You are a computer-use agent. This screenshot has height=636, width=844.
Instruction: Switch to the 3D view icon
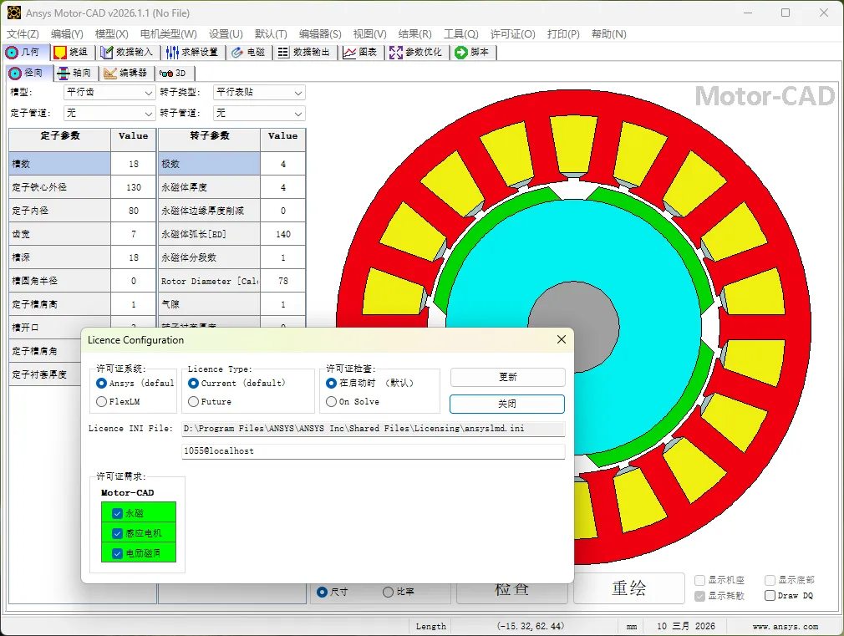[x=166, y=74]
